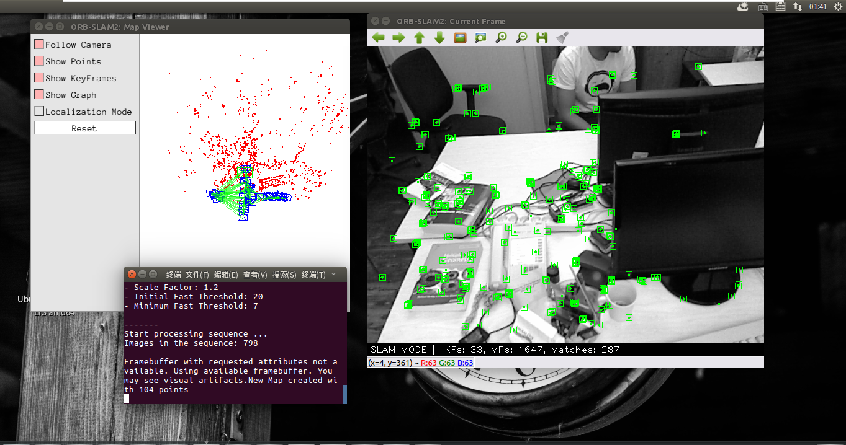Image resolution: width=846 pixels, height=445 pixels.
Task: Toggle the Show Graph checkbox
Action: click(x=39, y=95)
